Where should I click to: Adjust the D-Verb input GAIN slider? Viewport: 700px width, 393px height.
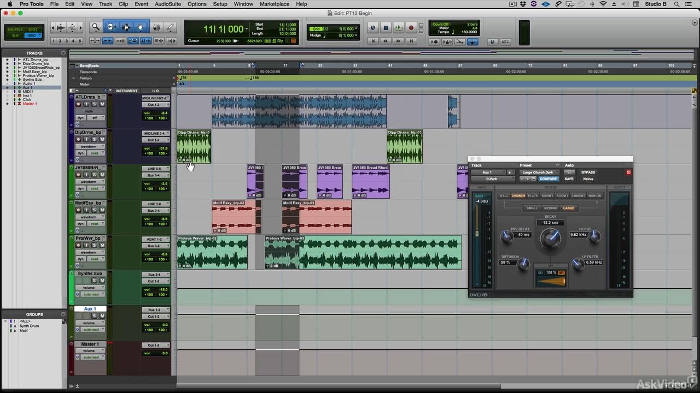point(477,234)
